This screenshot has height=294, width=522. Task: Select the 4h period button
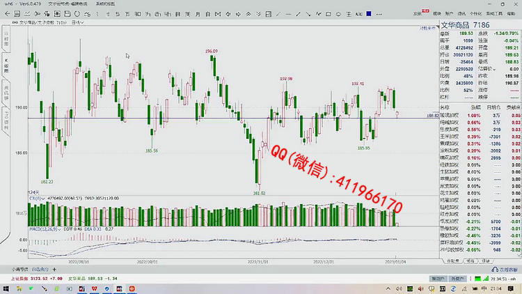(x=168, y=14)
